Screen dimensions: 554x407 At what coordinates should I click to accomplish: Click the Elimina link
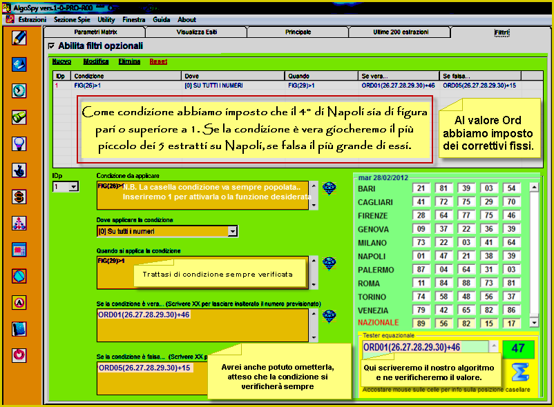(129, 61)
